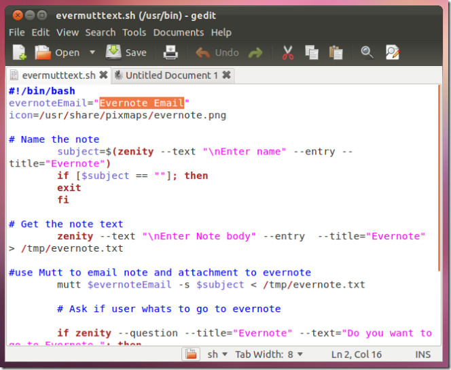This screenshot has width=451, height=370.
Task: Click the "#!/bin/bash" line
Action: click(42, 91)
